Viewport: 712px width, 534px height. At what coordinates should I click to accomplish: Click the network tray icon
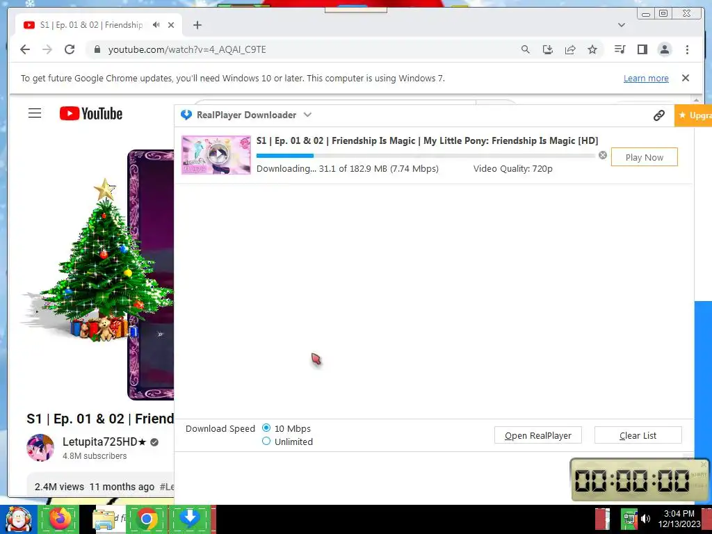(630, 518)
